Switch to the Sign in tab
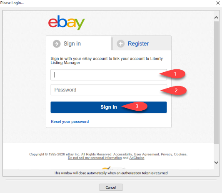222x193 pixels. (79, 43)
